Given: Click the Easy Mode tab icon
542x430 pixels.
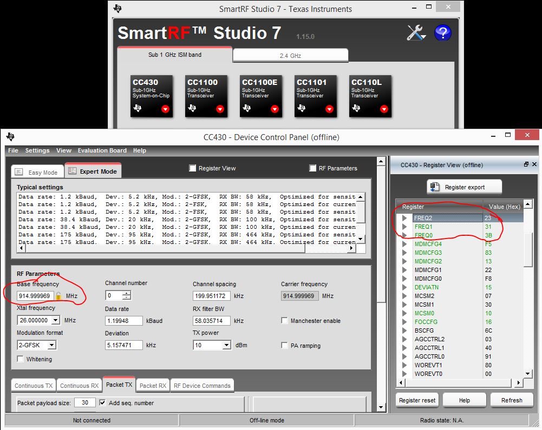Looking at the screenshot, I should [x=19, y=172].
